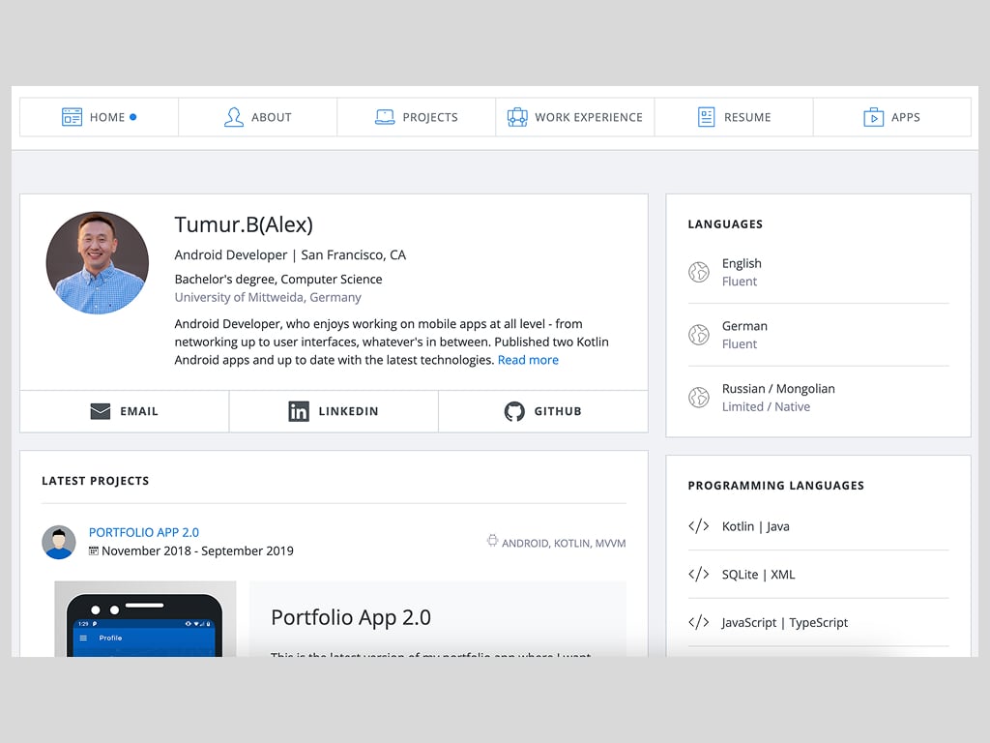Click the profile photo of Tumur.B

point(98,261)
